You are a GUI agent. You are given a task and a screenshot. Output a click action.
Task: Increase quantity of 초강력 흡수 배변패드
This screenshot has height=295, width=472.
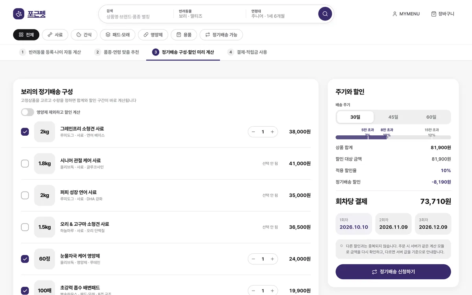pos(272,291)
